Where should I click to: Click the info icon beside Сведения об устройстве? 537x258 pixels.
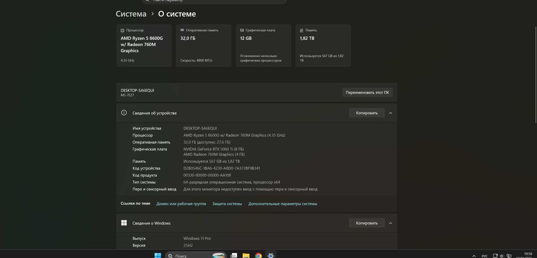click(x=124, y=113)
